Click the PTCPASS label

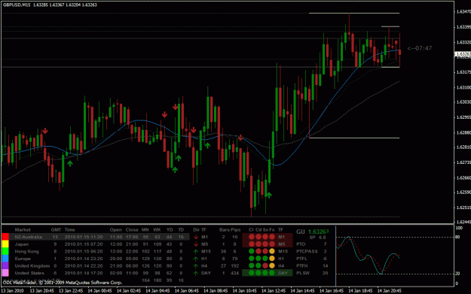(x=307, y=251)
